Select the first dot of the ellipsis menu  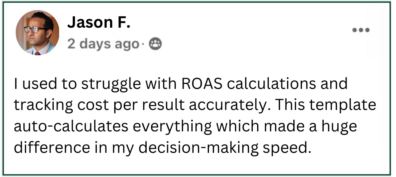(x=355, y=30)
